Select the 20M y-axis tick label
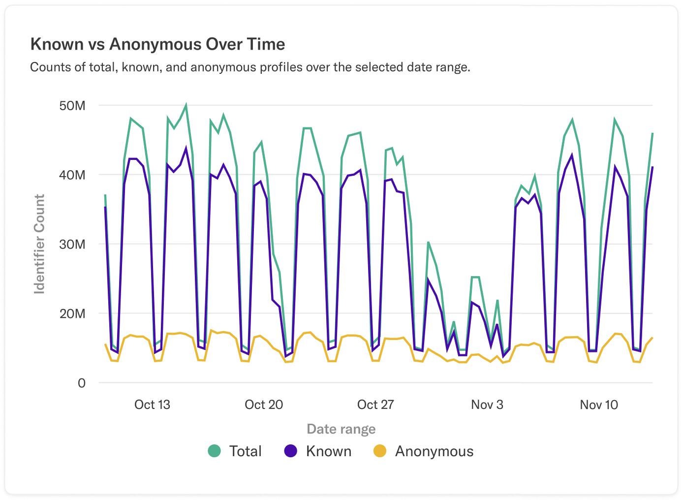 click(x=72, y=314)
